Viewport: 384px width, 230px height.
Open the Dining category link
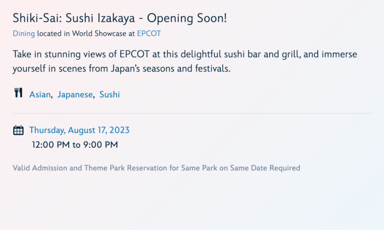(24, 33)
